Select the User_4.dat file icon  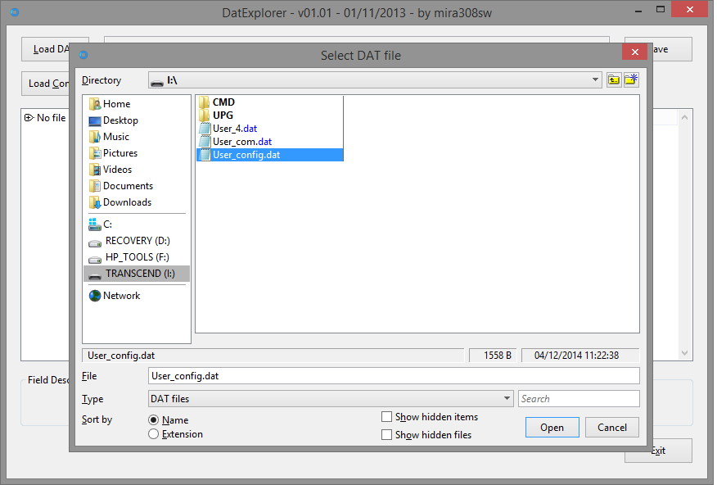click(205, 129)
